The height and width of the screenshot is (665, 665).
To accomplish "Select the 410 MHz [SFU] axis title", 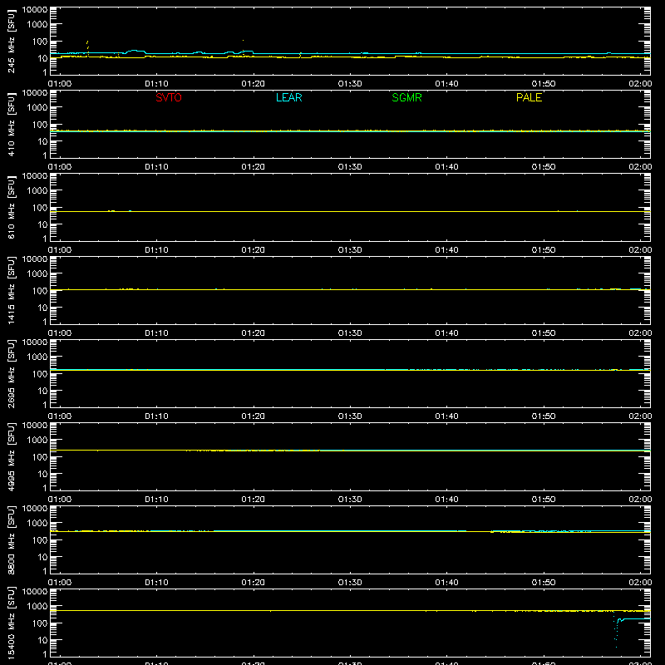I will (11, 124).
